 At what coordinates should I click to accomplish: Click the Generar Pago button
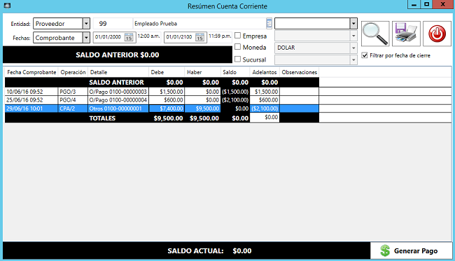(411, 251)
